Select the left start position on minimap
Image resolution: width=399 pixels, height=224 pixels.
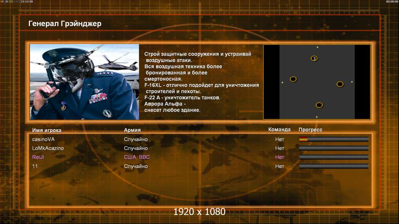pos(293,79)
